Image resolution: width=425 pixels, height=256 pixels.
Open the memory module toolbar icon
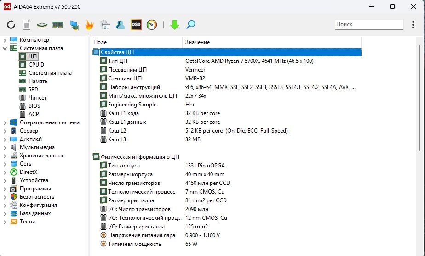click(x=58, y=25)
